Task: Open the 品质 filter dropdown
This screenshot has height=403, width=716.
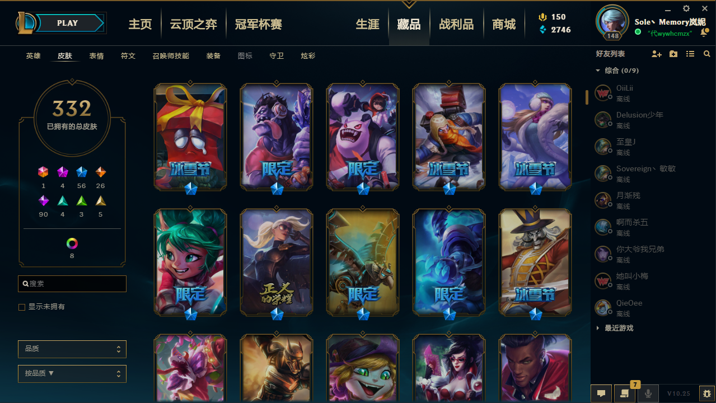Action: point(72,349)
